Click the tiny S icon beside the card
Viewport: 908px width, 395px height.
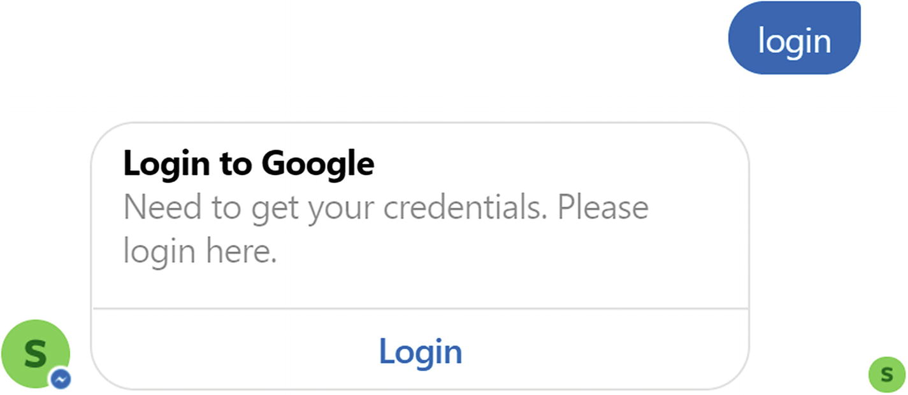point(886,374)
